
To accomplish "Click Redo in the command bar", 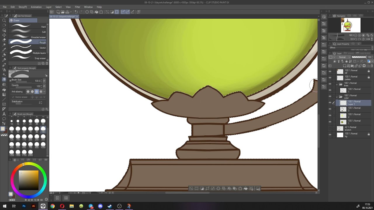I will coord(81,12).
